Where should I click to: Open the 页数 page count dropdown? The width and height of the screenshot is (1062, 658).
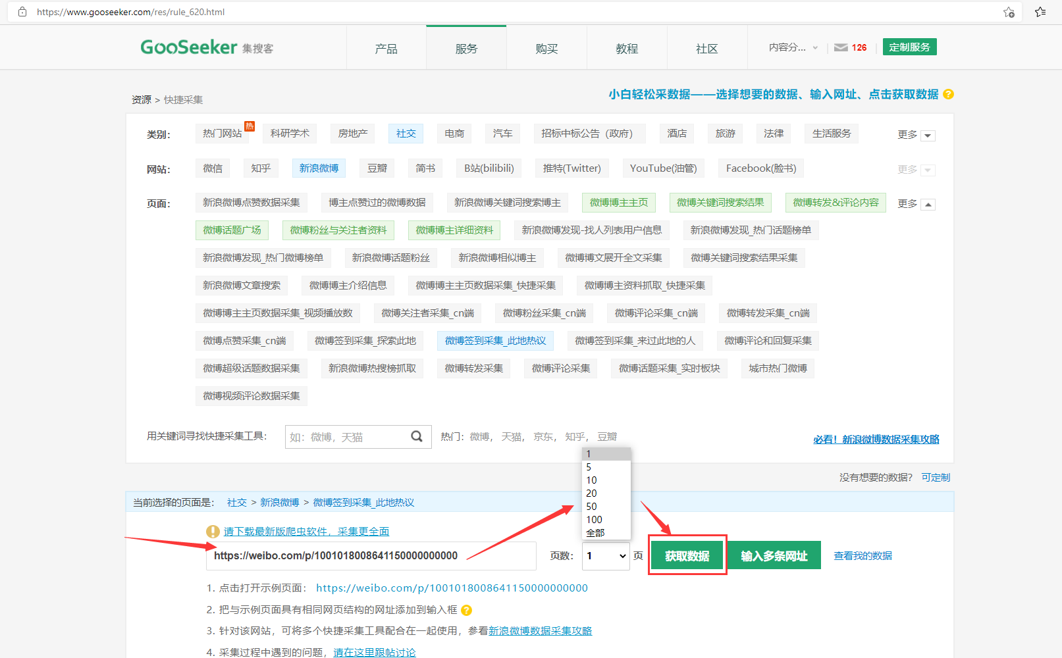(x=606, y=556)
